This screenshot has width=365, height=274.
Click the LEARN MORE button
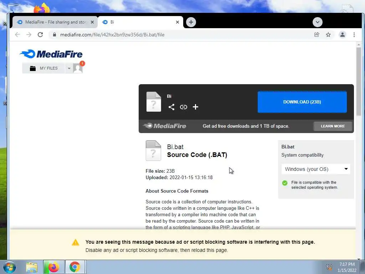pyautogui.click(x=333, y=126)
